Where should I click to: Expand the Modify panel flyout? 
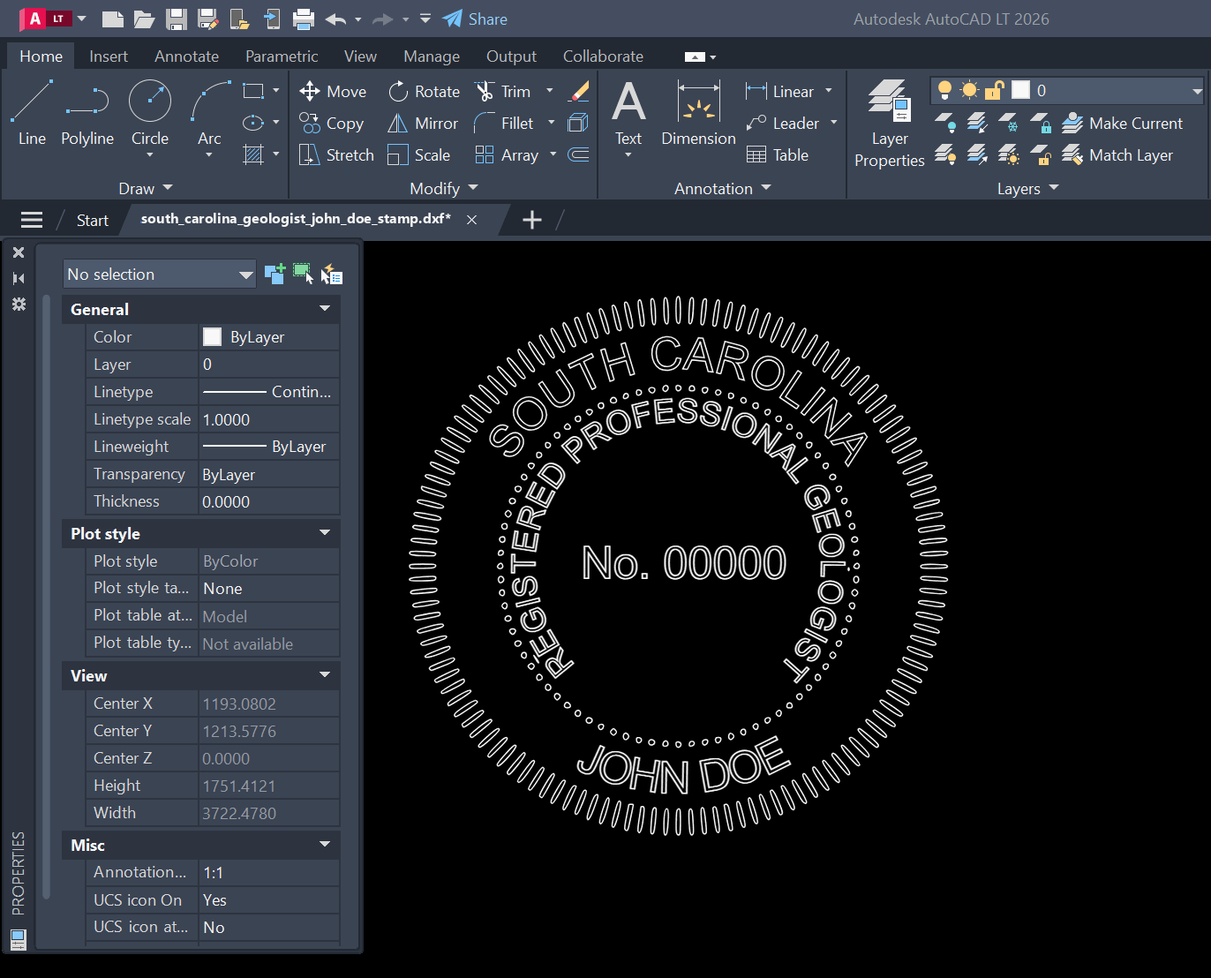coord(444,189)
